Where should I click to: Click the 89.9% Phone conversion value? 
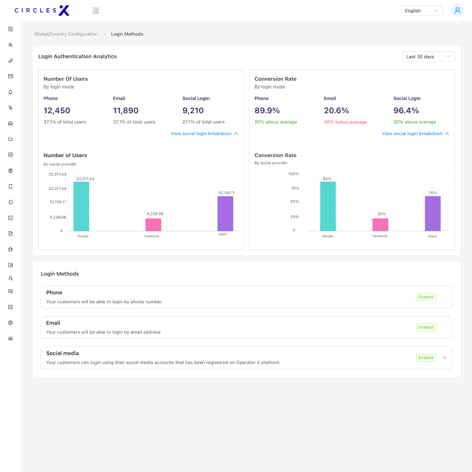coord(267,110)
